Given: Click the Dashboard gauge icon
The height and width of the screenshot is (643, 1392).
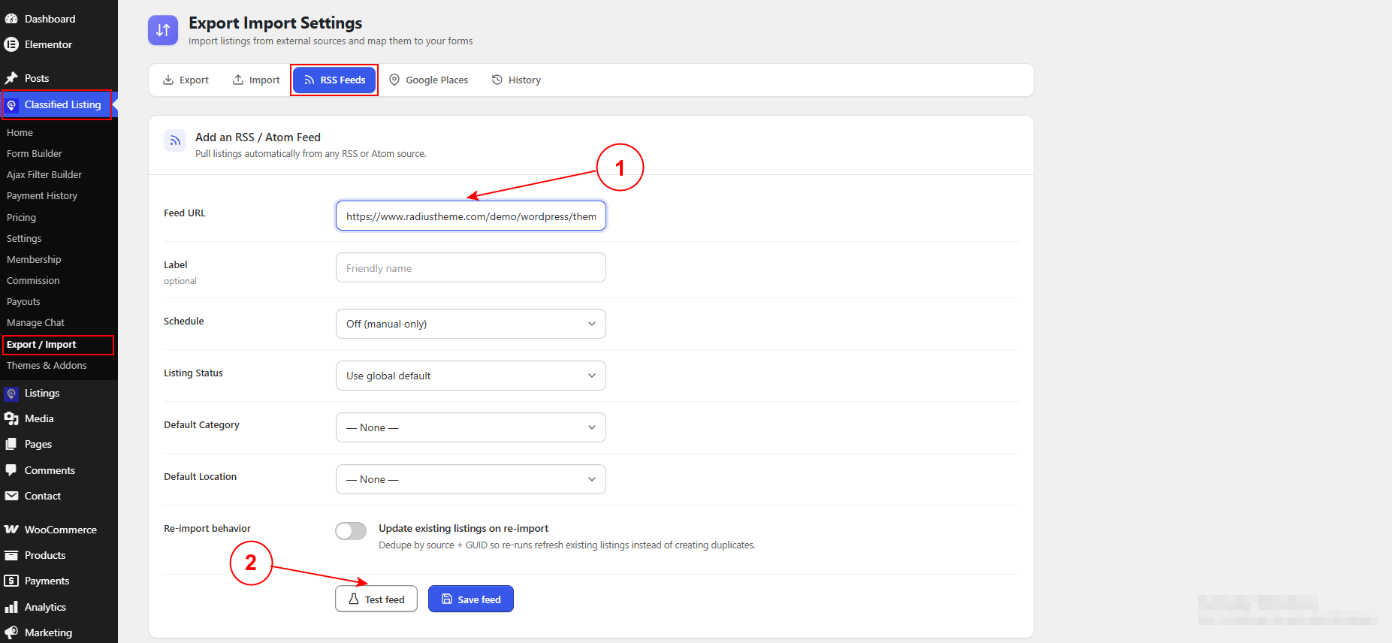Looking at the screenshot, I should [11, 19].
